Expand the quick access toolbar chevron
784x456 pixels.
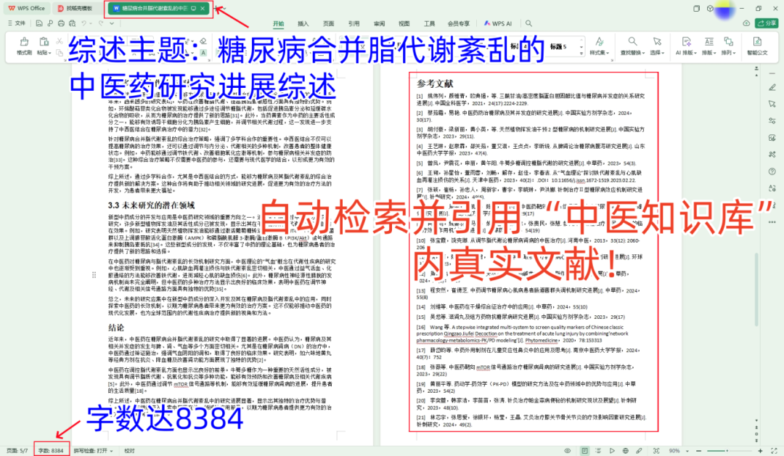point(112,23)
